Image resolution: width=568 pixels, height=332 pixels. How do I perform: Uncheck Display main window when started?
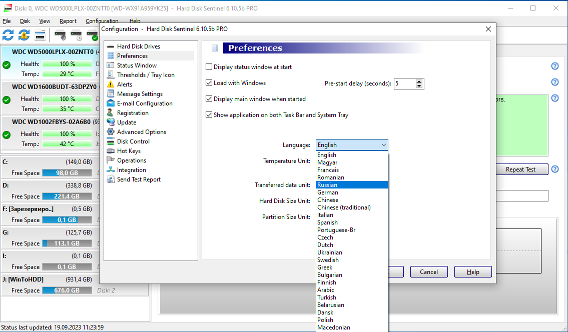(x=209, y=99)
